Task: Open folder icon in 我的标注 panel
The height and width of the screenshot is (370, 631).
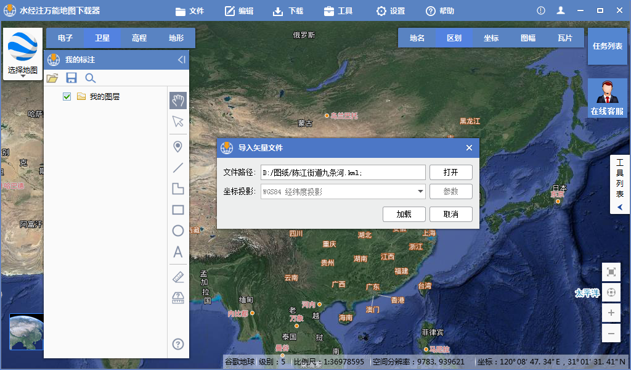Action: (x=52, y=78)
